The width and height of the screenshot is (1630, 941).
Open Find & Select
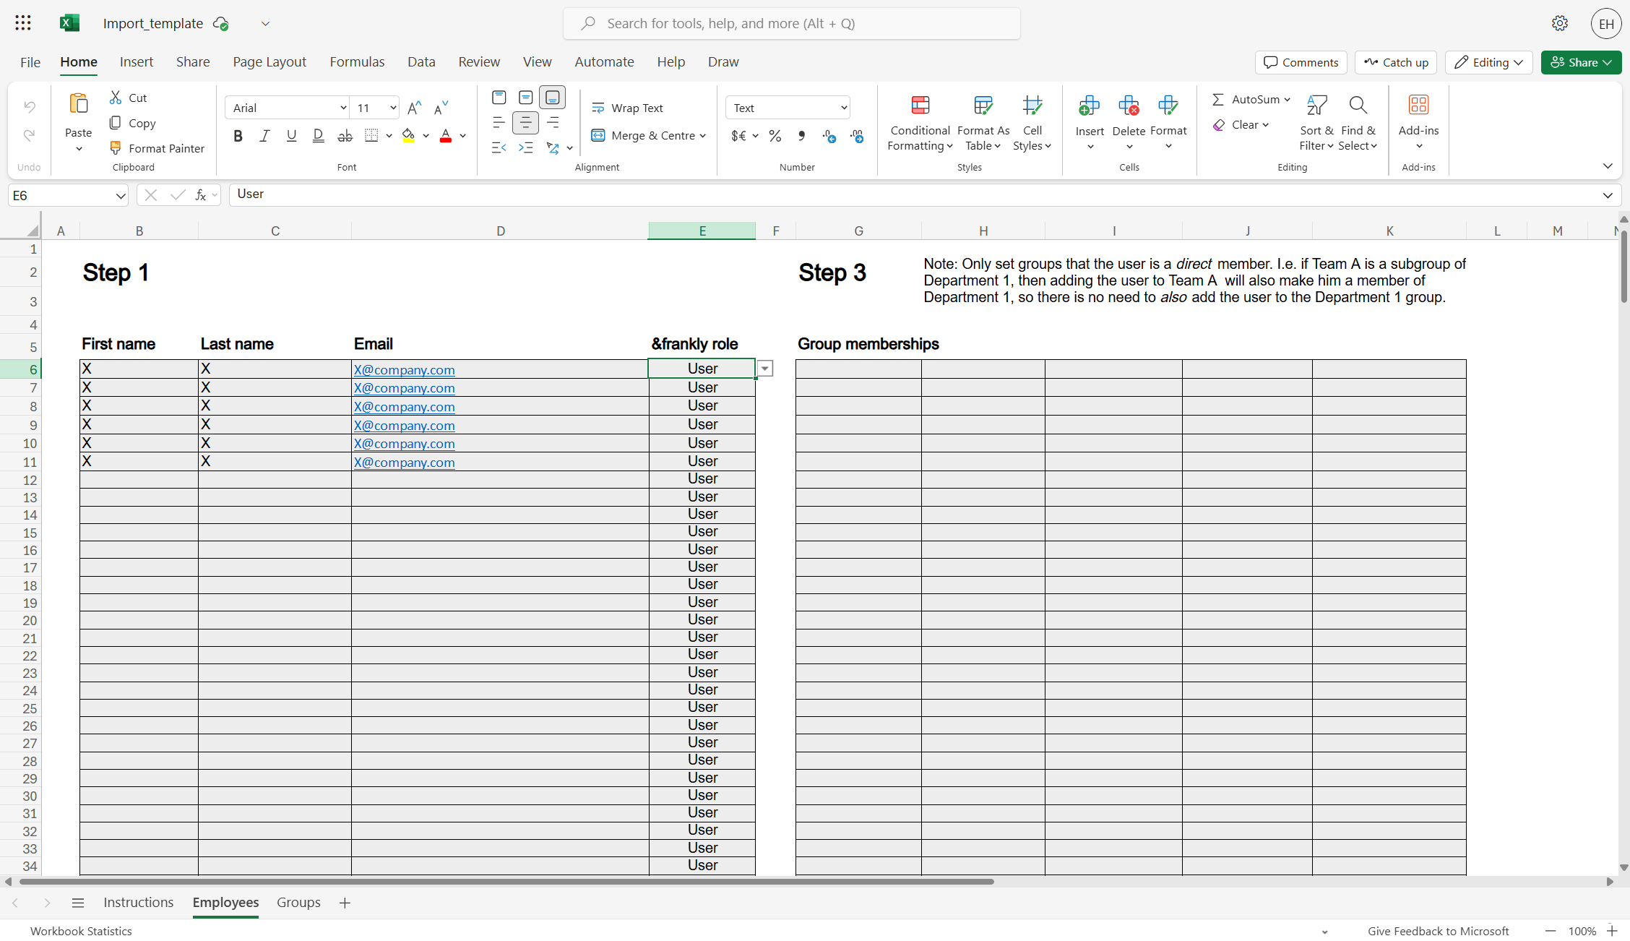pyautogui.click(x=1358, y=123)
